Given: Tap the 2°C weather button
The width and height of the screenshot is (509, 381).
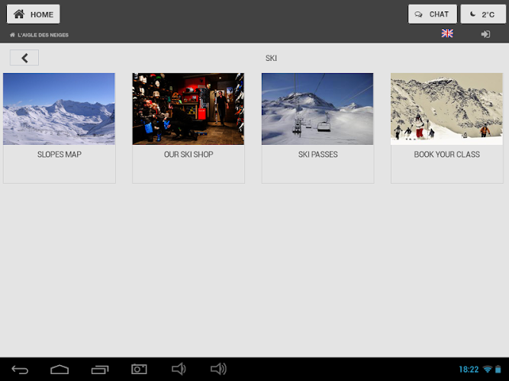Looking at the screenshot, I should (483, 14).
